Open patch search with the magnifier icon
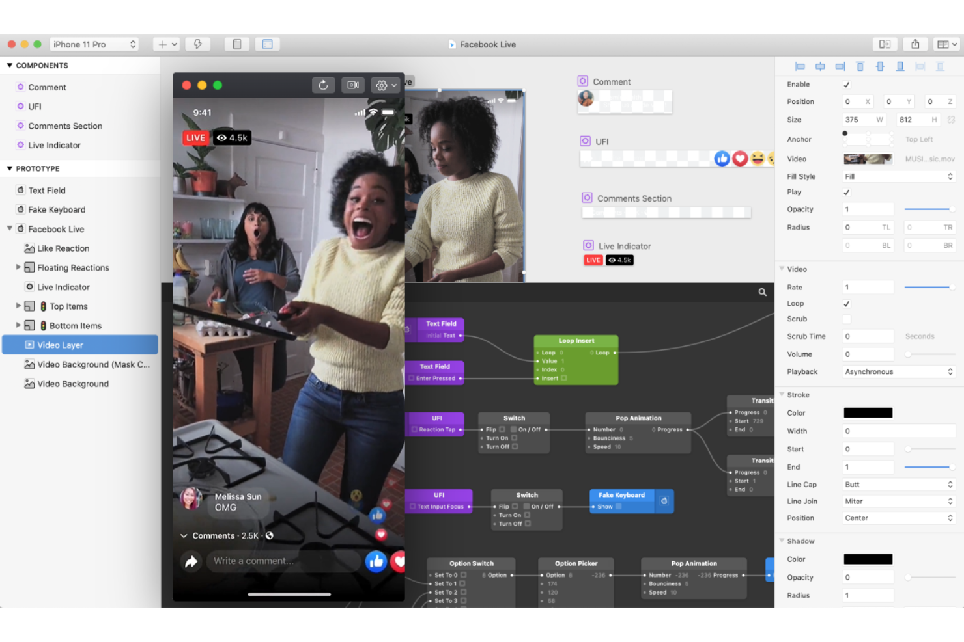Screen dimensions: 964x642 (x=762, y=292)
